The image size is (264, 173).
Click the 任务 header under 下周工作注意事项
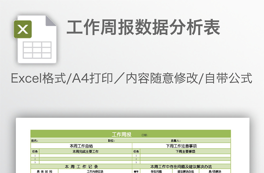point(136,151)
